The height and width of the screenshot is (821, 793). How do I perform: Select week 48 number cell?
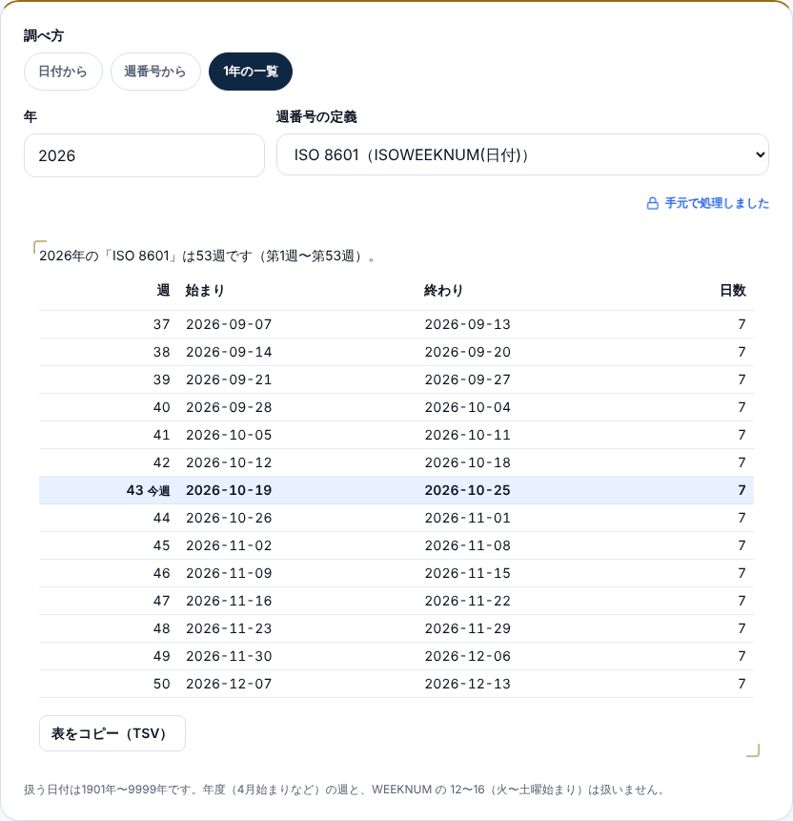pyautogui.click(x=162, y=628)
